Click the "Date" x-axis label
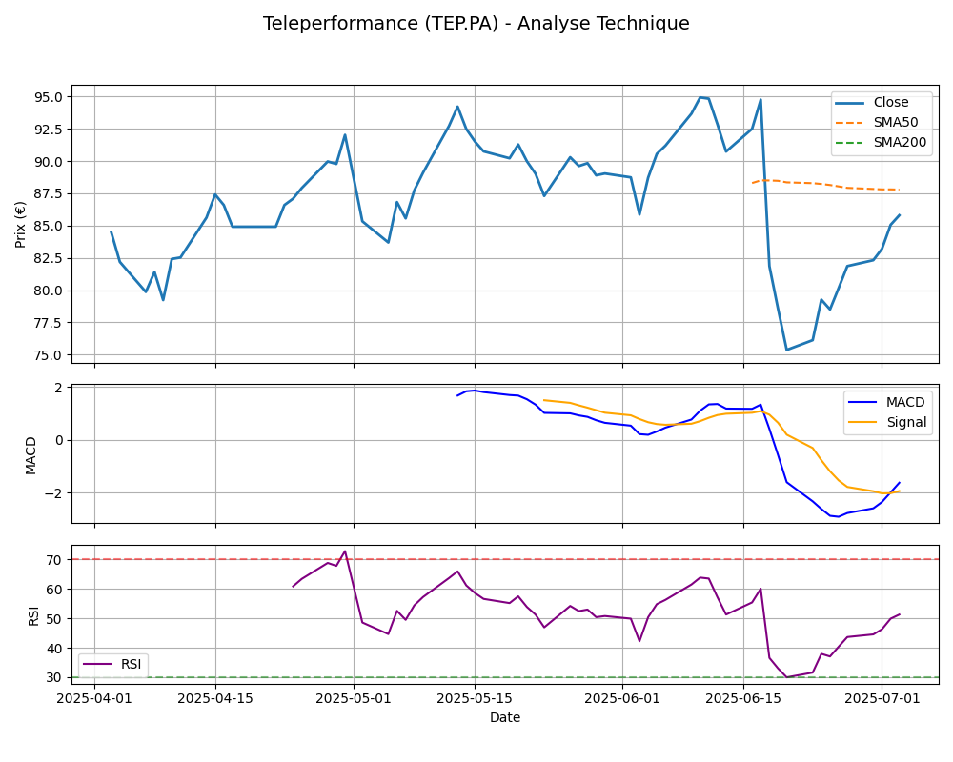 (x=505, y=717)
